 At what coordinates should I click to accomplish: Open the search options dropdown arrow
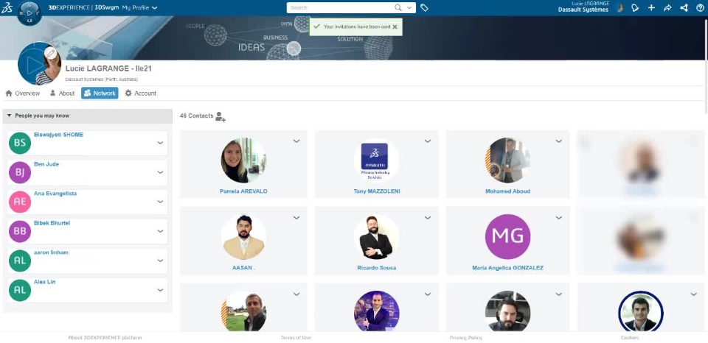coord(409,7)
